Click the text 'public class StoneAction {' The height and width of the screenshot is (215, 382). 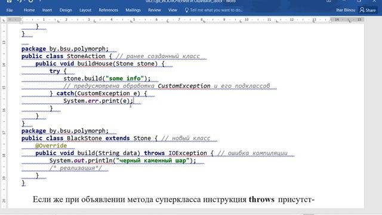[x=67, y=56]
